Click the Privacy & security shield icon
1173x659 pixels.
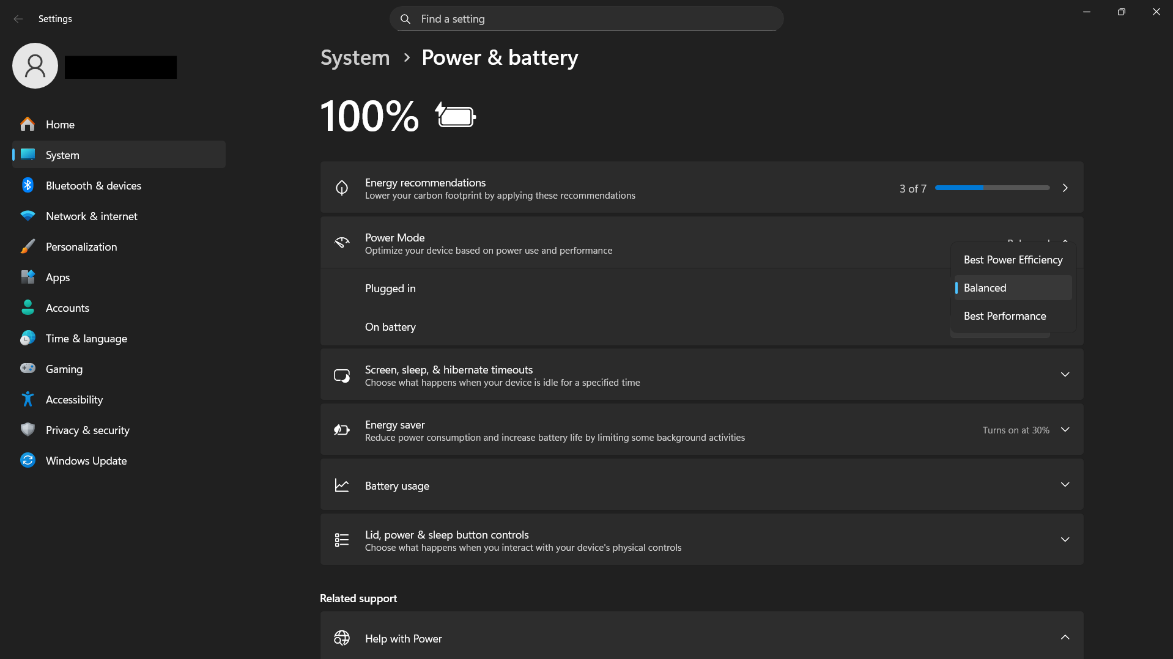28,430
